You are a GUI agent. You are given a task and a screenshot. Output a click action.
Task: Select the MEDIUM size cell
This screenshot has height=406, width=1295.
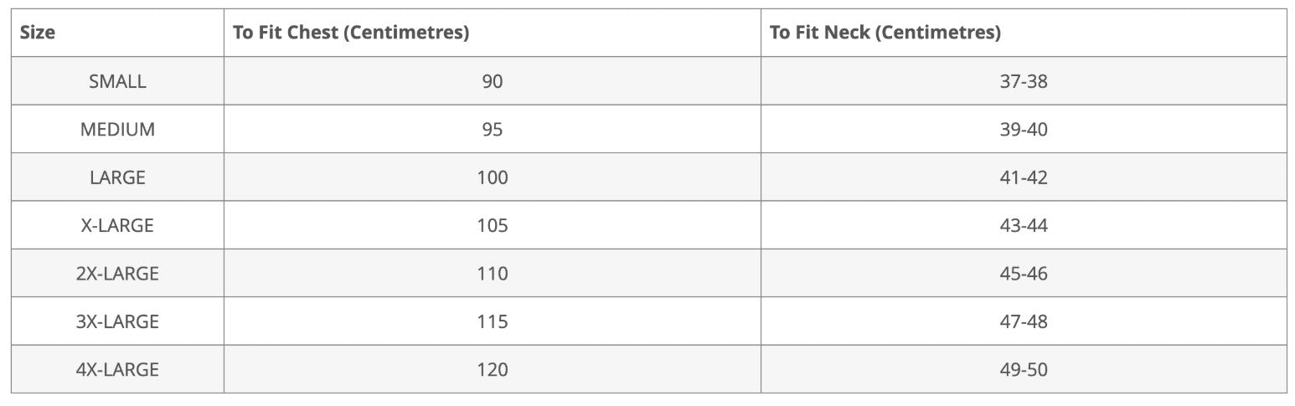[117, 130]
